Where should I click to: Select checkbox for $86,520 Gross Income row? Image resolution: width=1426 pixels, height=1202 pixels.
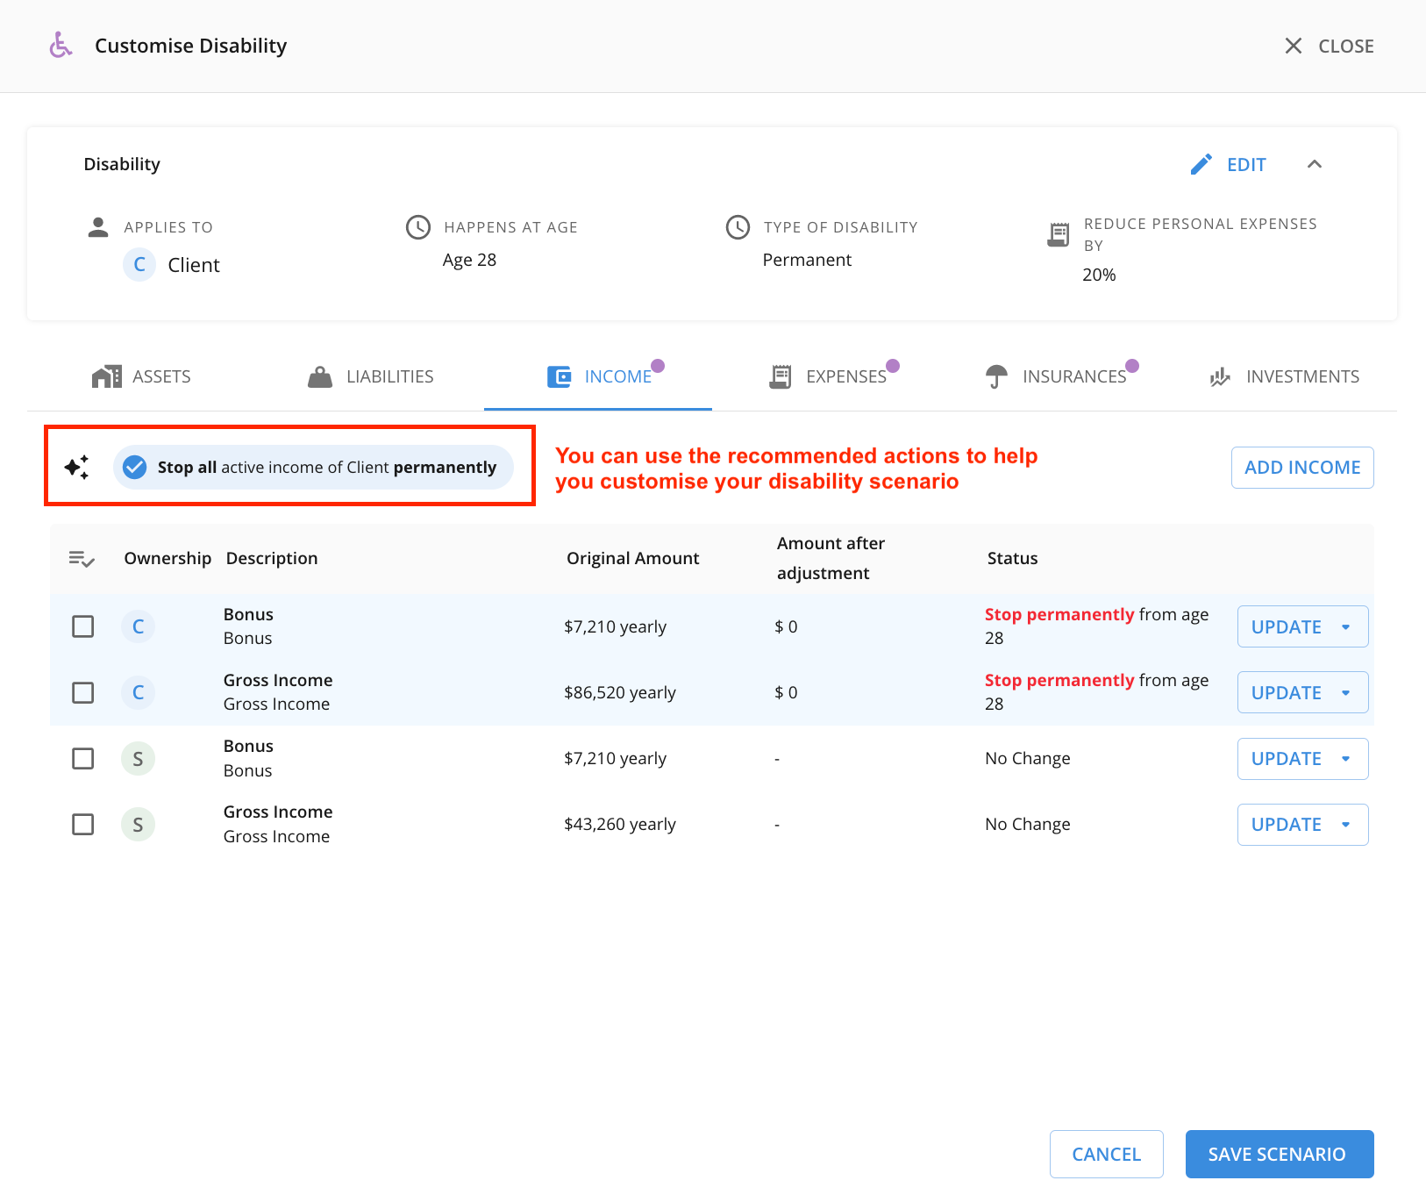83,692
